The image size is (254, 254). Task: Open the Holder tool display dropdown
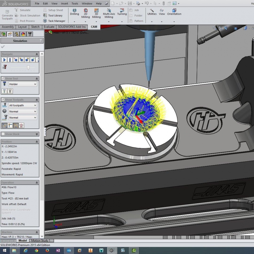click(23, 84)
